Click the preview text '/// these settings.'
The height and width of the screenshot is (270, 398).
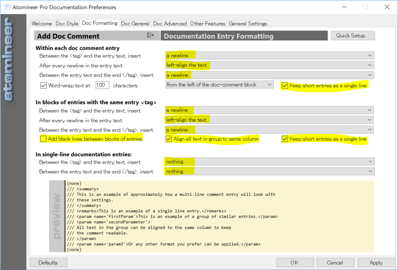pyautogui.click(x=90, y=200)
